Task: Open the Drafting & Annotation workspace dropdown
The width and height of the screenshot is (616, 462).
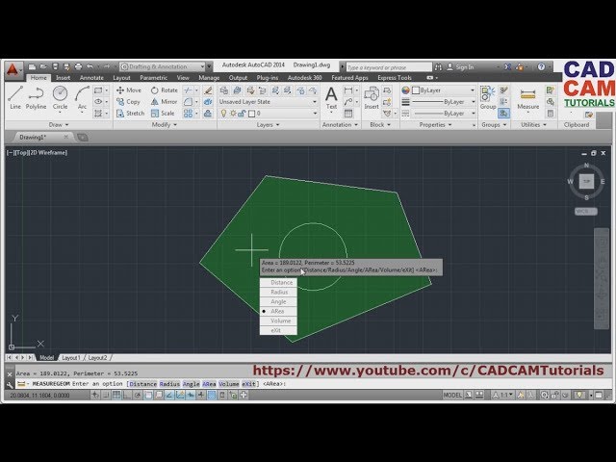Action: click(x=163, y=66)
